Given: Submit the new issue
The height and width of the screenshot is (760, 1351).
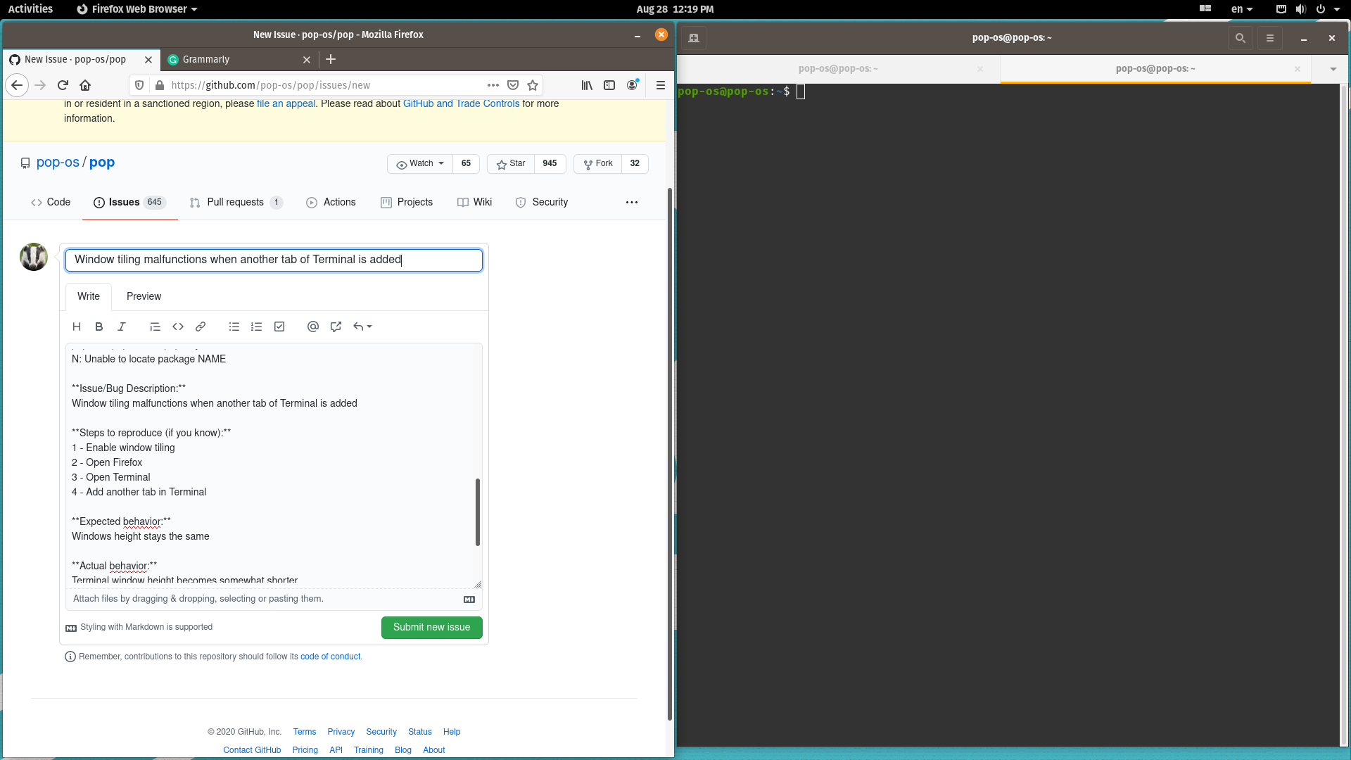Looking at the screenshot, I should click(x=431, y=627).
